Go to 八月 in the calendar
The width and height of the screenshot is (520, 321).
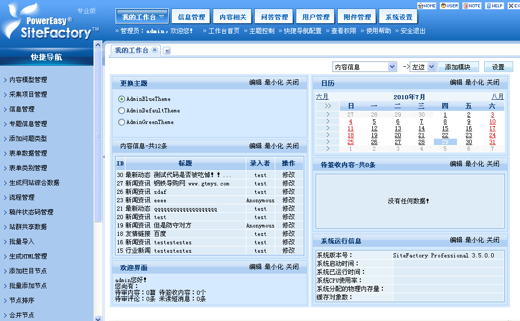497,97
